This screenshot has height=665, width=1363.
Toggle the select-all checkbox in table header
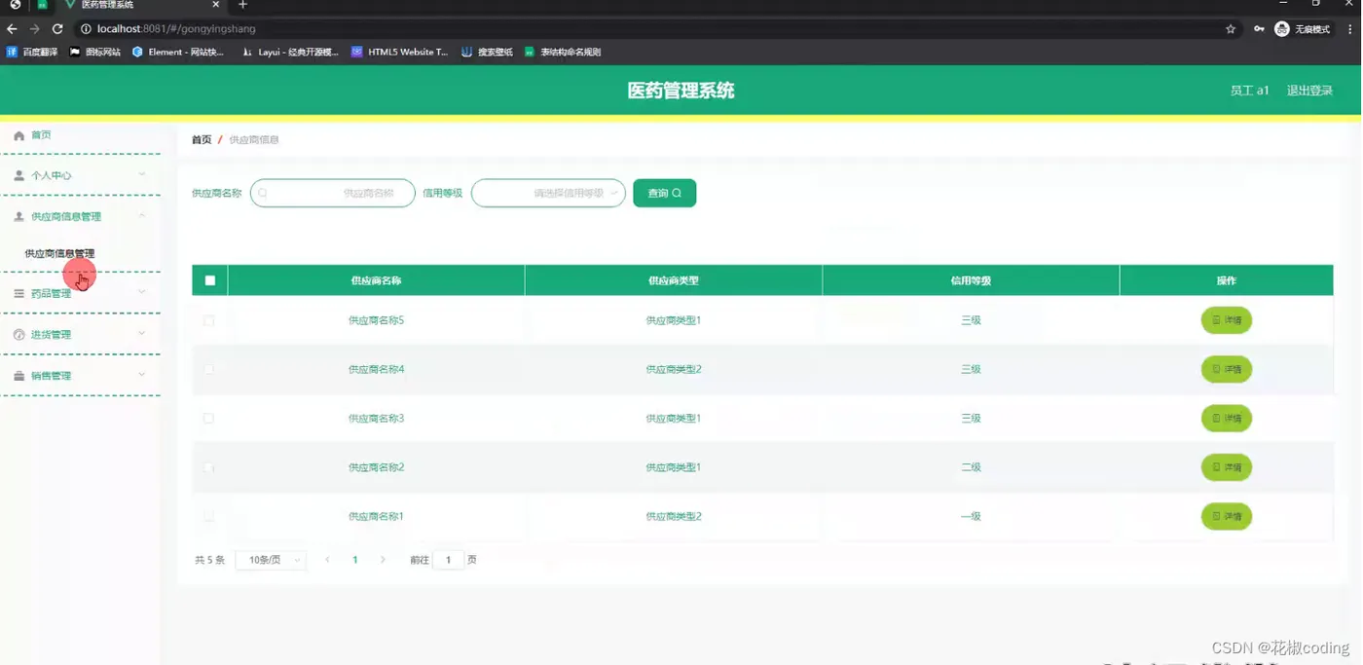210,280
